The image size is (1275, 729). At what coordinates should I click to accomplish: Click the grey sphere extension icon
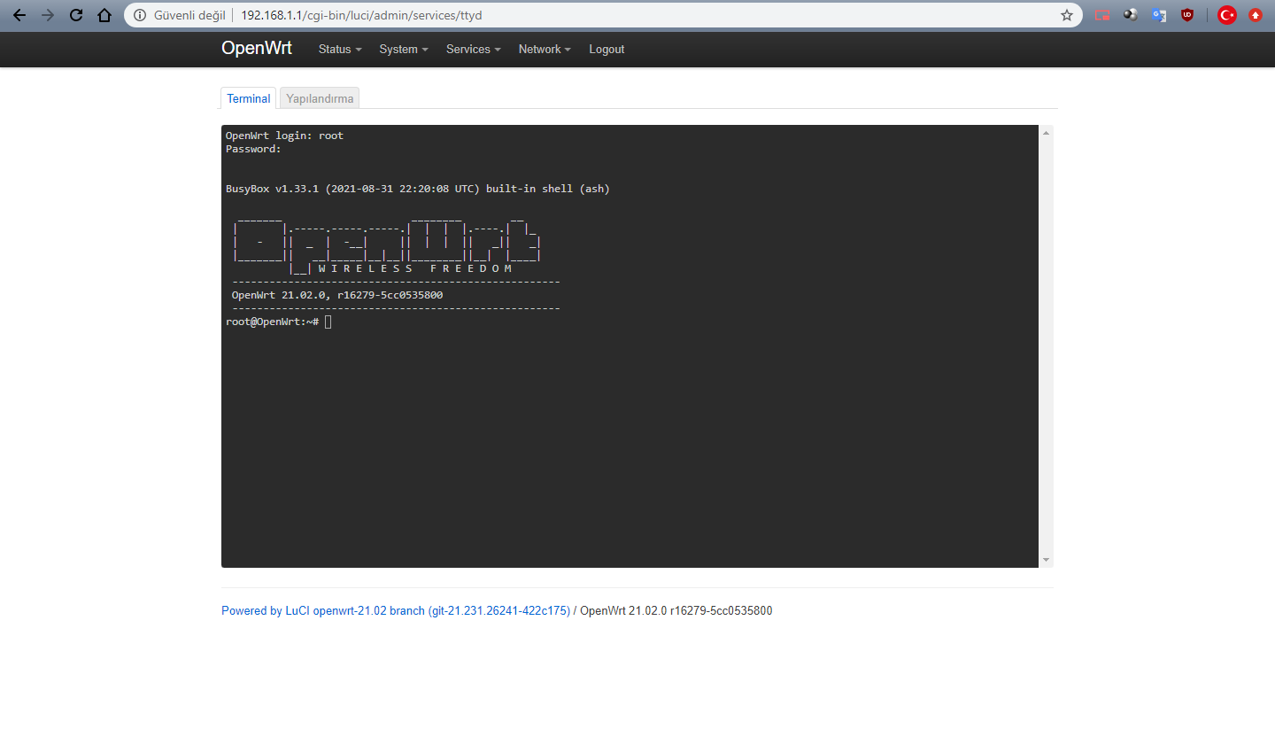[x=1131, y=15]
